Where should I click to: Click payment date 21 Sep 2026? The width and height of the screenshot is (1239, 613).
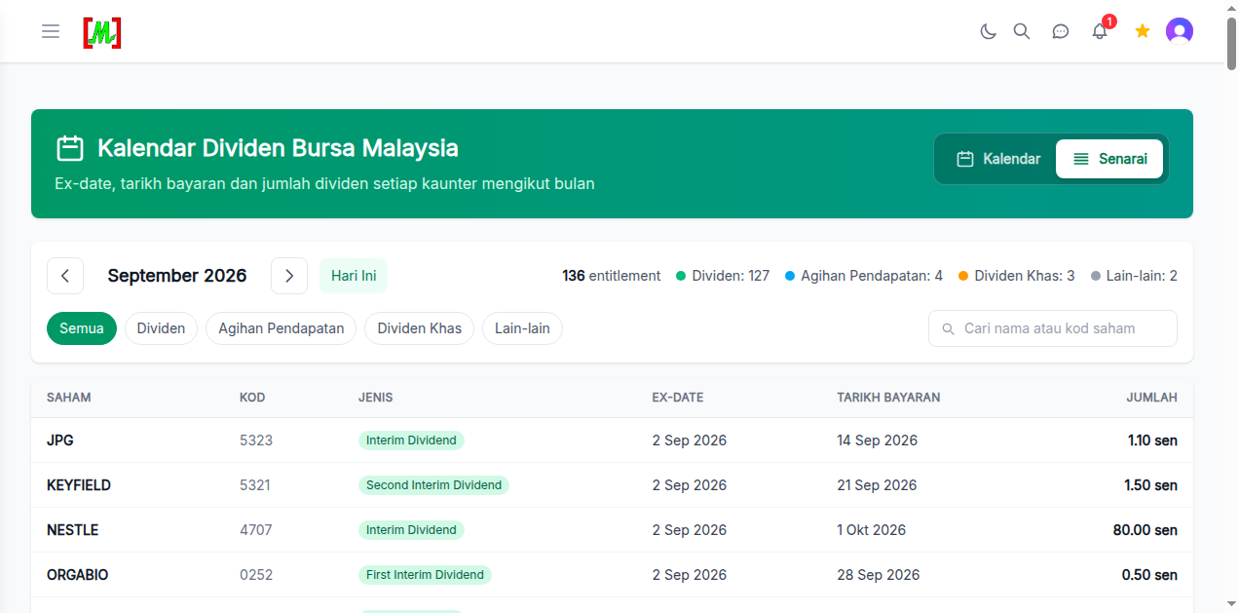(878, 485)
